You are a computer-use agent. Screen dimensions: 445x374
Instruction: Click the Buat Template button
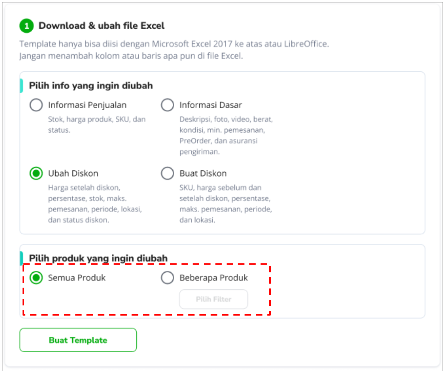78,340
